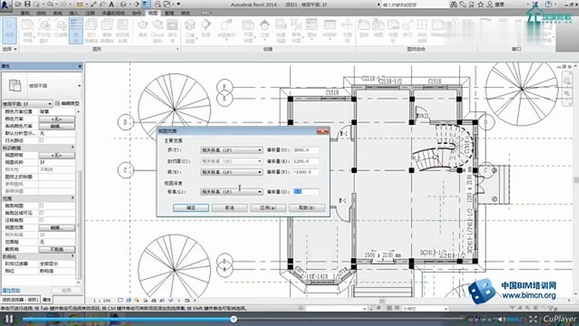The image size is (579, 326).
Task: Toggle fullscreen icon in video player
Action: (533, 319)
